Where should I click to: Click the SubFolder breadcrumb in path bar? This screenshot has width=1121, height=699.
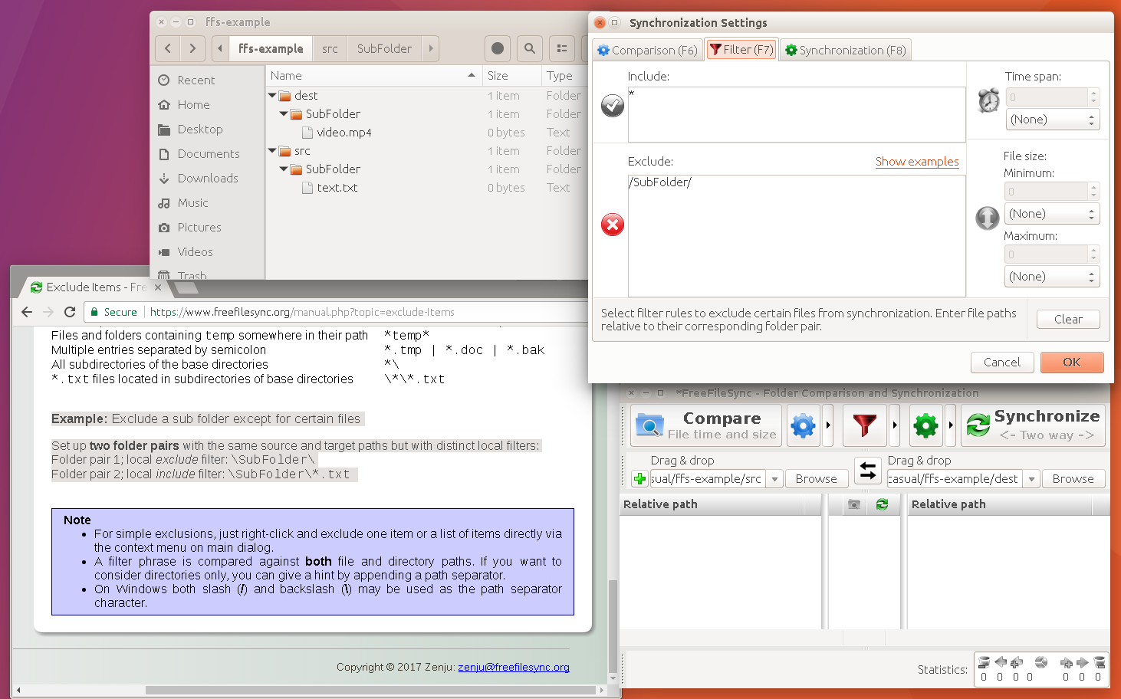click(384, 48)
